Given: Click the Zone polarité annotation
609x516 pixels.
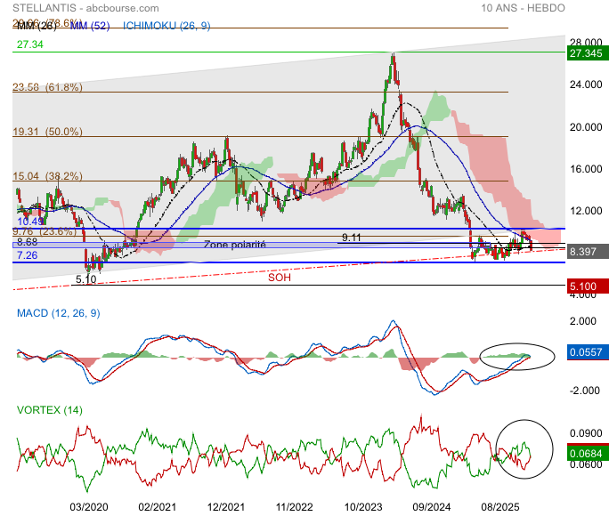Looking at the screenshot, I should (234, 245).
